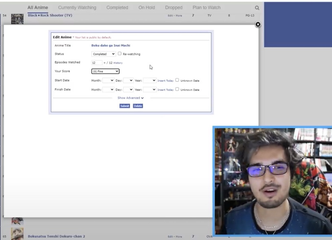Click the search magnifier icon
Viewport: 332px width, 240px height.
pyautogui.click(x=257, y=8)
